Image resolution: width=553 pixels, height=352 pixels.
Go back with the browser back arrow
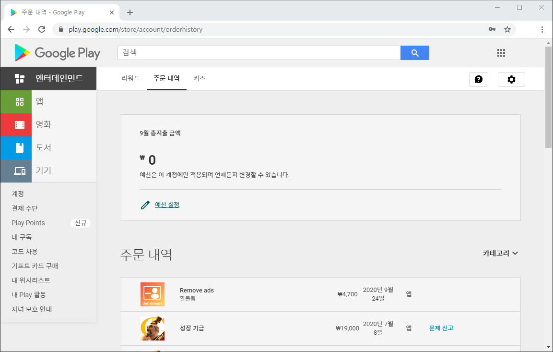11,29
